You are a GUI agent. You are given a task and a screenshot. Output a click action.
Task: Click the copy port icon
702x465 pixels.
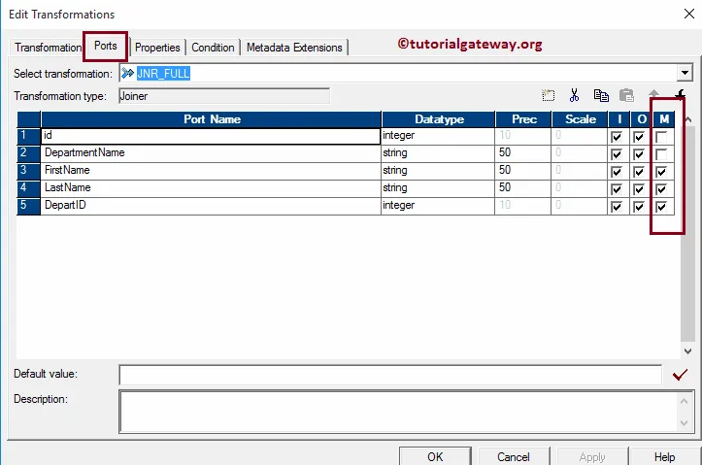(x=601, y=95)
